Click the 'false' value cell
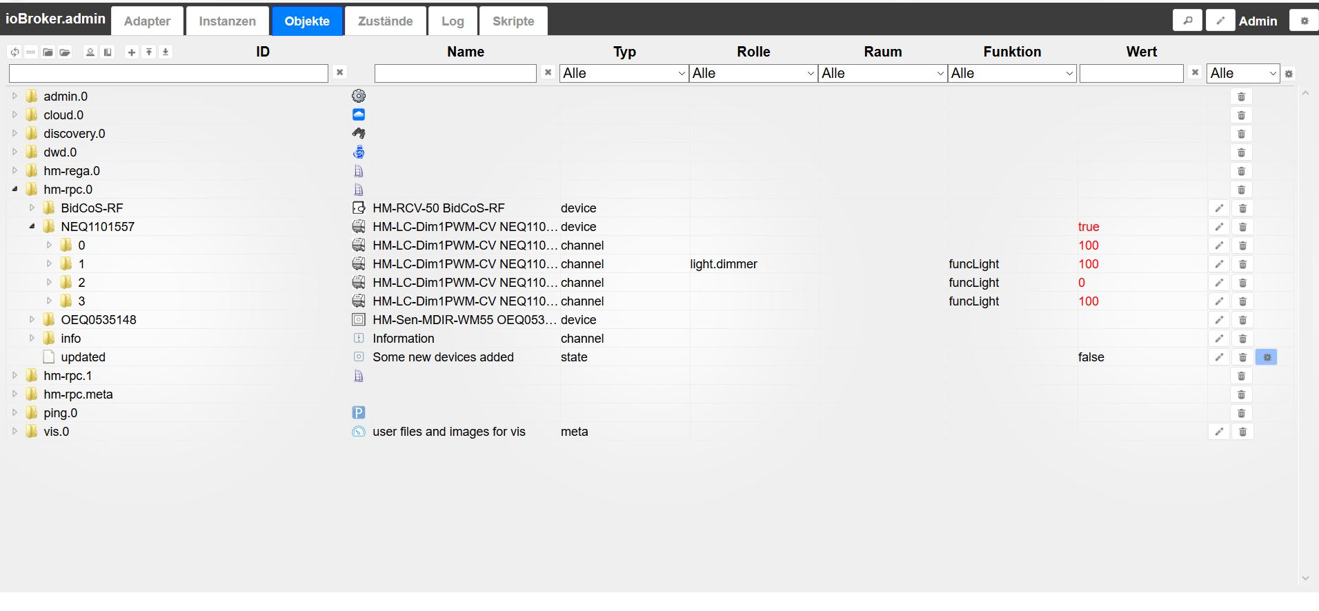Image resolution: width=1319 pixels, height=611 pixels. (x=1091, y=357)
